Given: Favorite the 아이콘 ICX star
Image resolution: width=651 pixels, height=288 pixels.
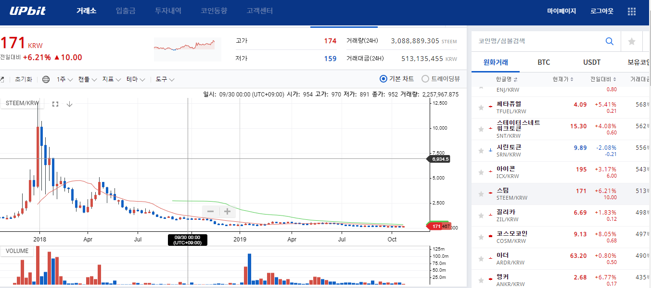Looking at the screenshot, I should pyautogui.click(x=481, y=173).
